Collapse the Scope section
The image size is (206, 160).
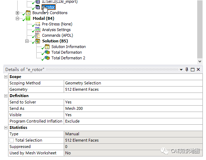(x=6, y=77)
